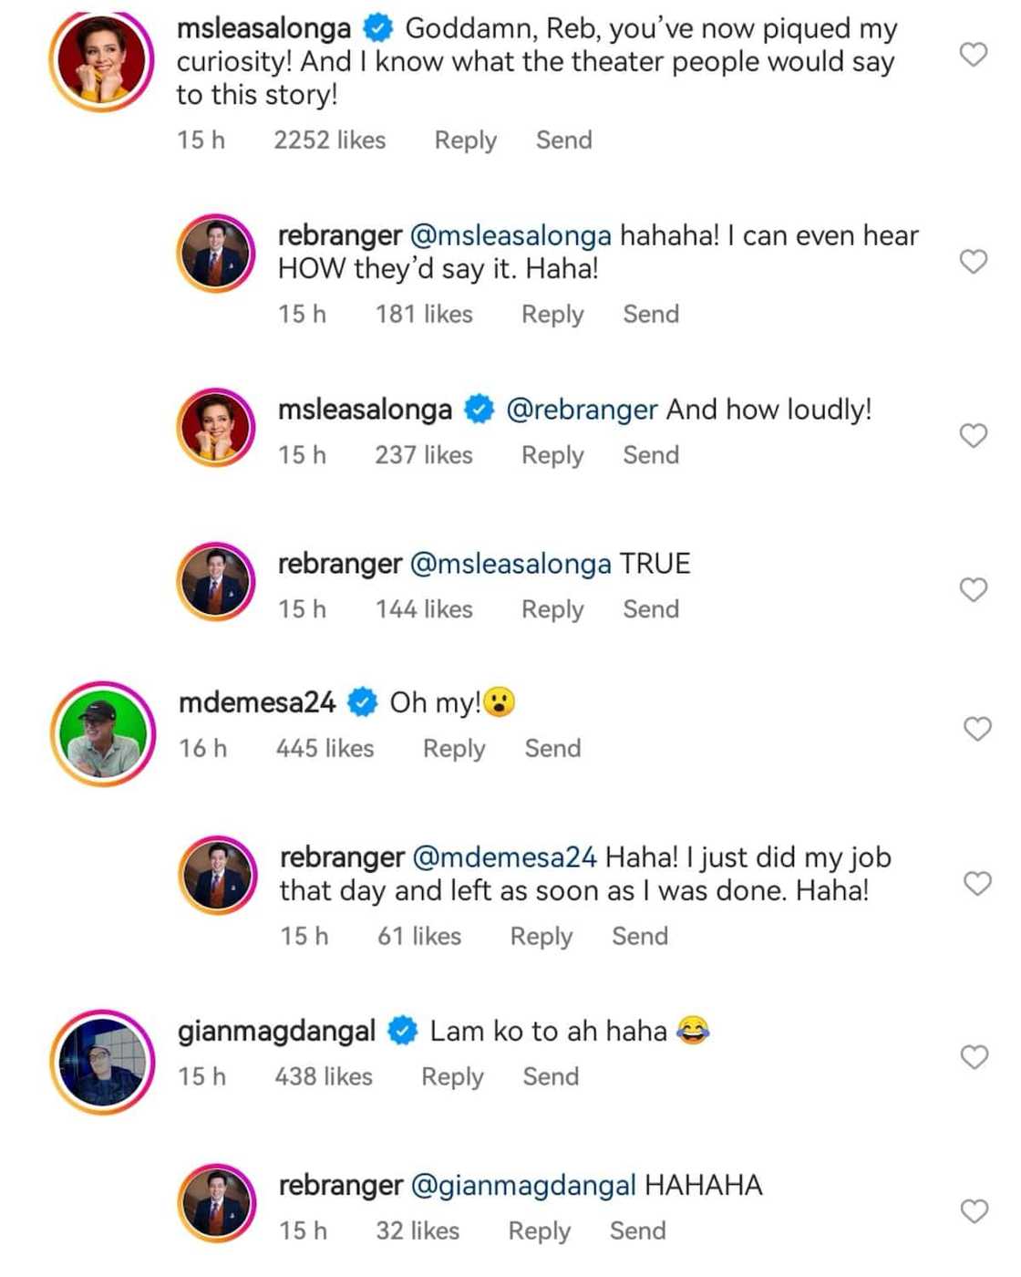Viewport: 1021px width, 1277px height.
Task: Like mdemesa24's 'Oh my!' comment
Action: (977, 729)
